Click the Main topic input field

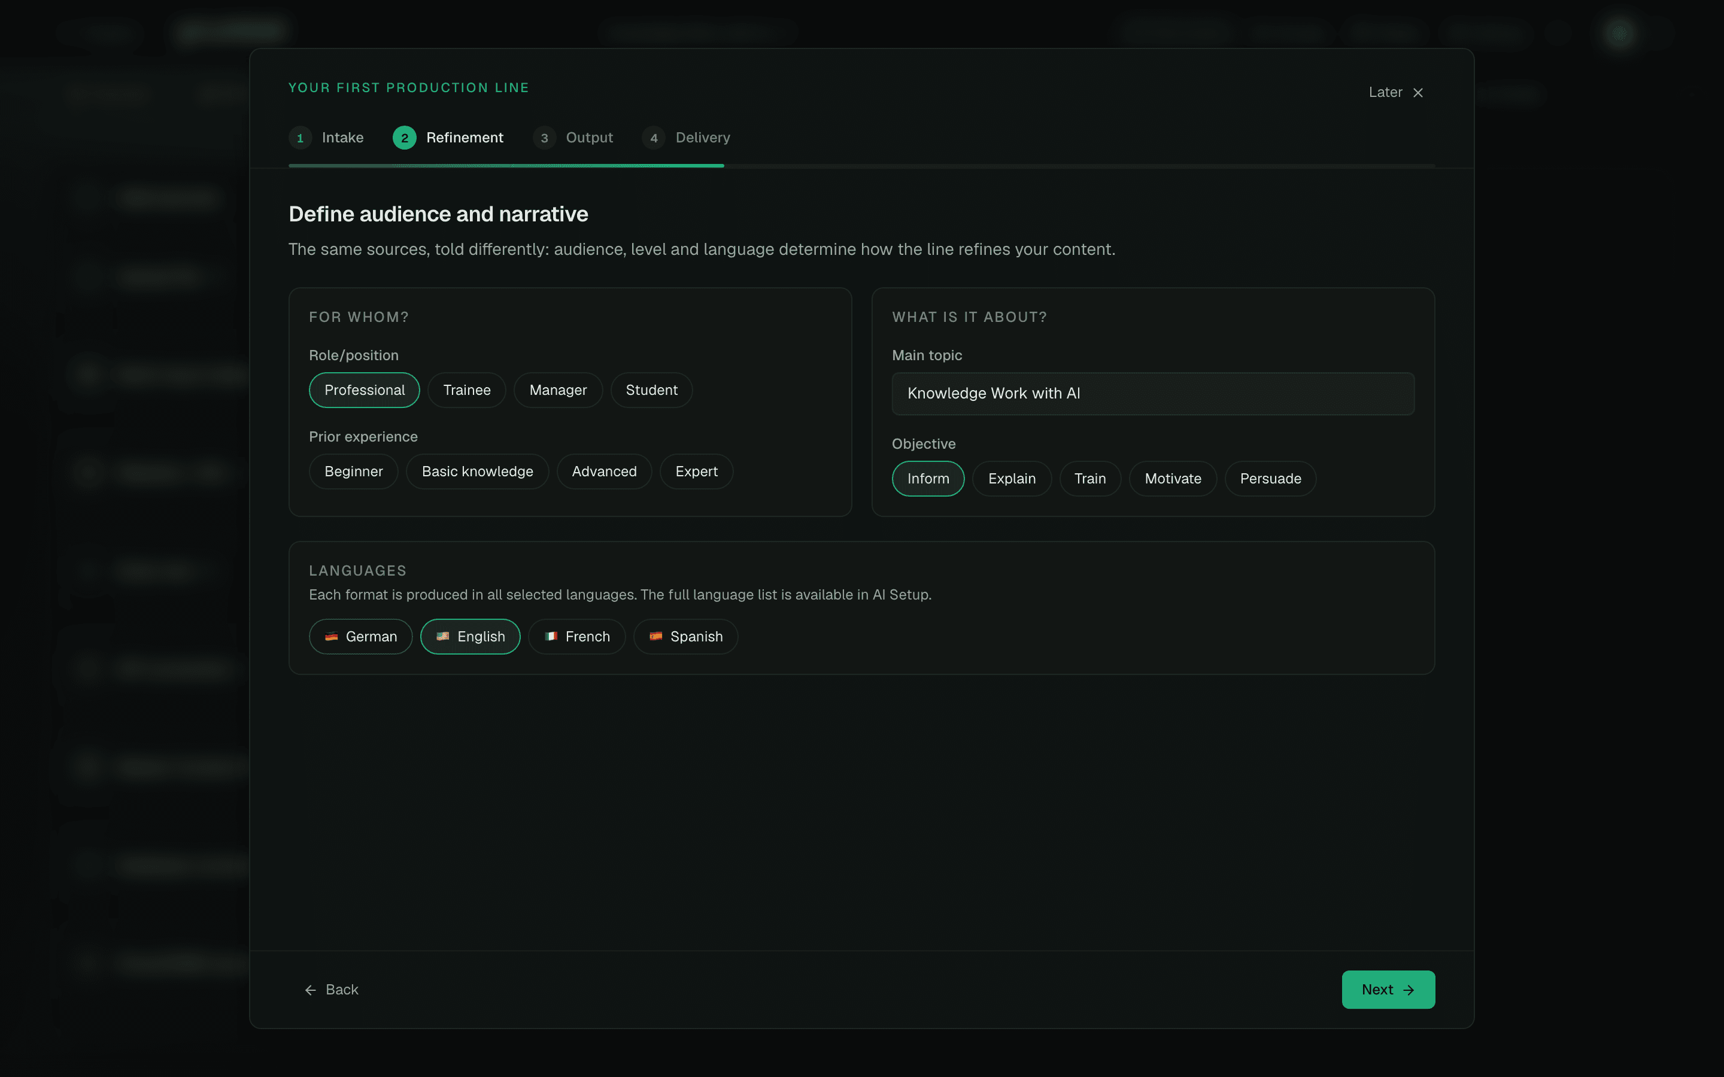click(x=1153, y=394)
